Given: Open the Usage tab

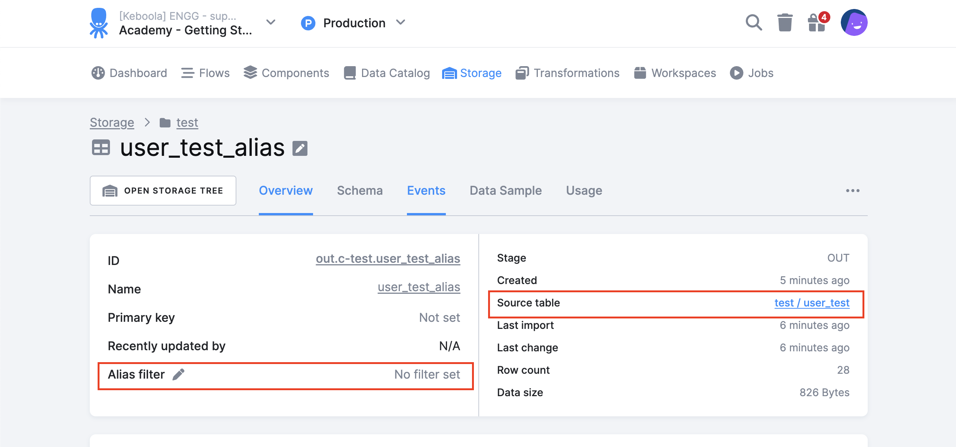Looking at the screenshot, I should pyautogui.click(x=584, y=191).
